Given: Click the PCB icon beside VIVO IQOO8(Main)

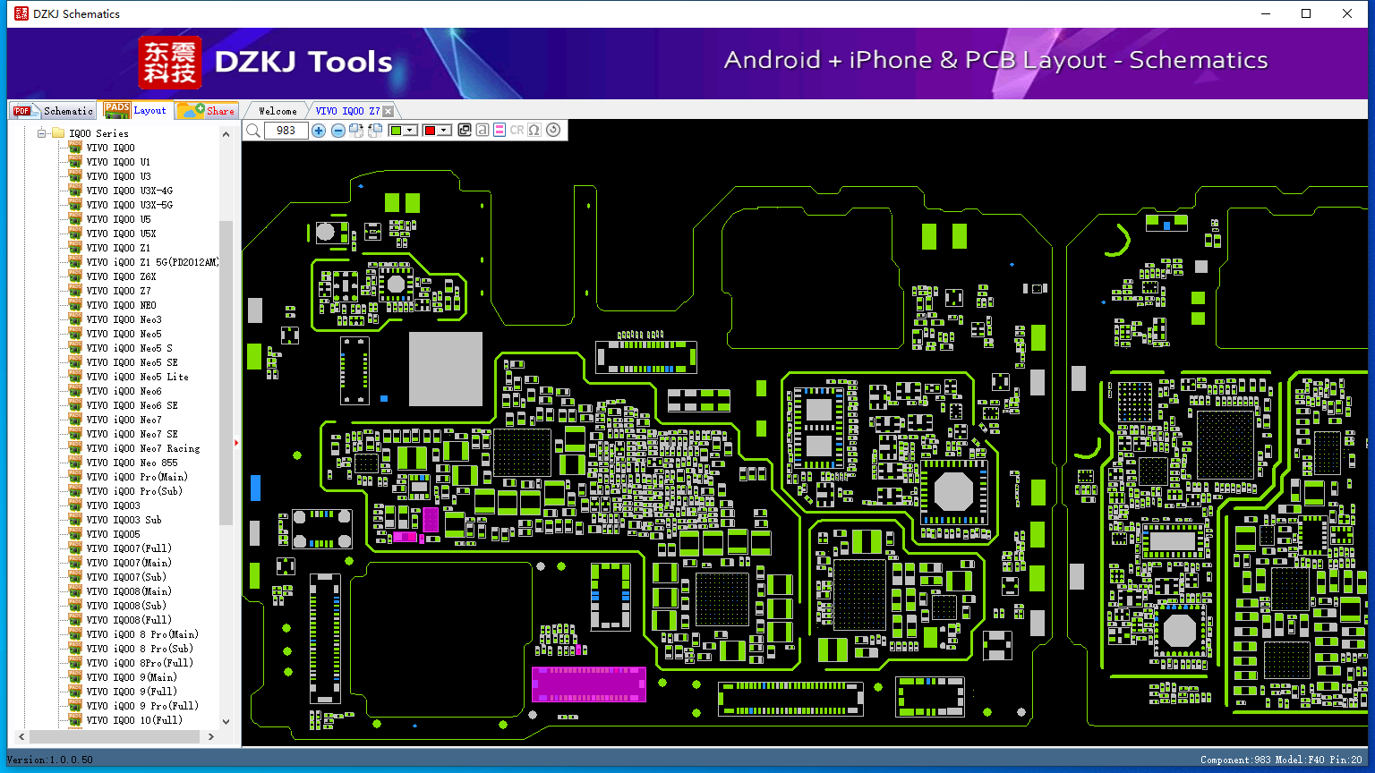Looking at the screenshot, I should (75, 591).
